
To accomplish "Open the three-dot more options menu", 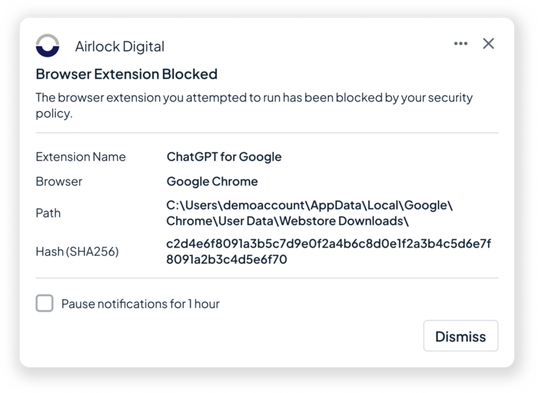I will [460, 44].
